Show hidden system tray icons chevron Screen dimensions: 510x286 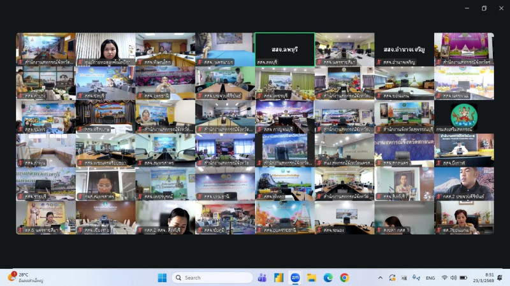pyautogui.click(x=381, y=278)
